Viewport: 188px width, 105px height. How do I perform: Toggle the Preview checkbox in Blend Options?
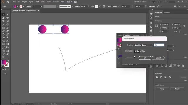tap(125, 58)
